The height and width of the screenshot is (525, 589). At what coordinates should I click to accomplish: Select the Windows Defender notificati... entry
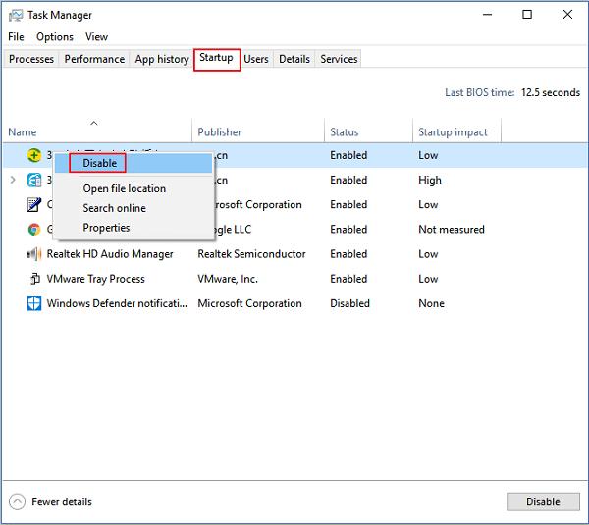click(117, 303)
